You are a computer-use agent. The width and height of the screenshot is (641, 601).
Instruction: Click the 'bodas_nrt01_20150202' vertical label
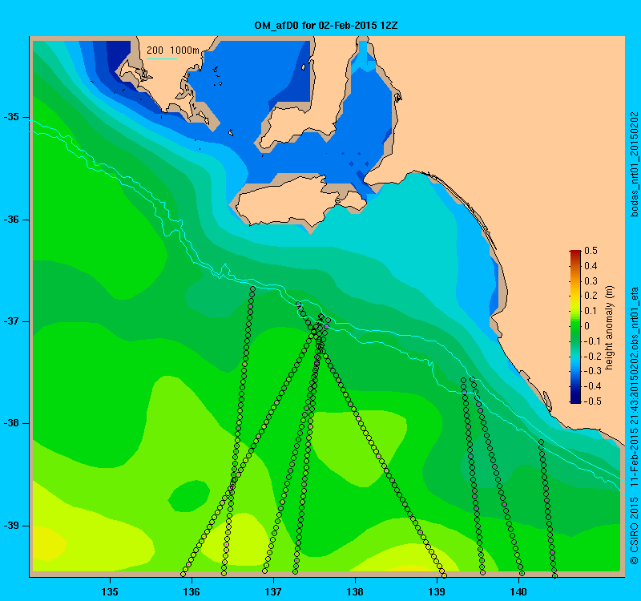point(634,164)
